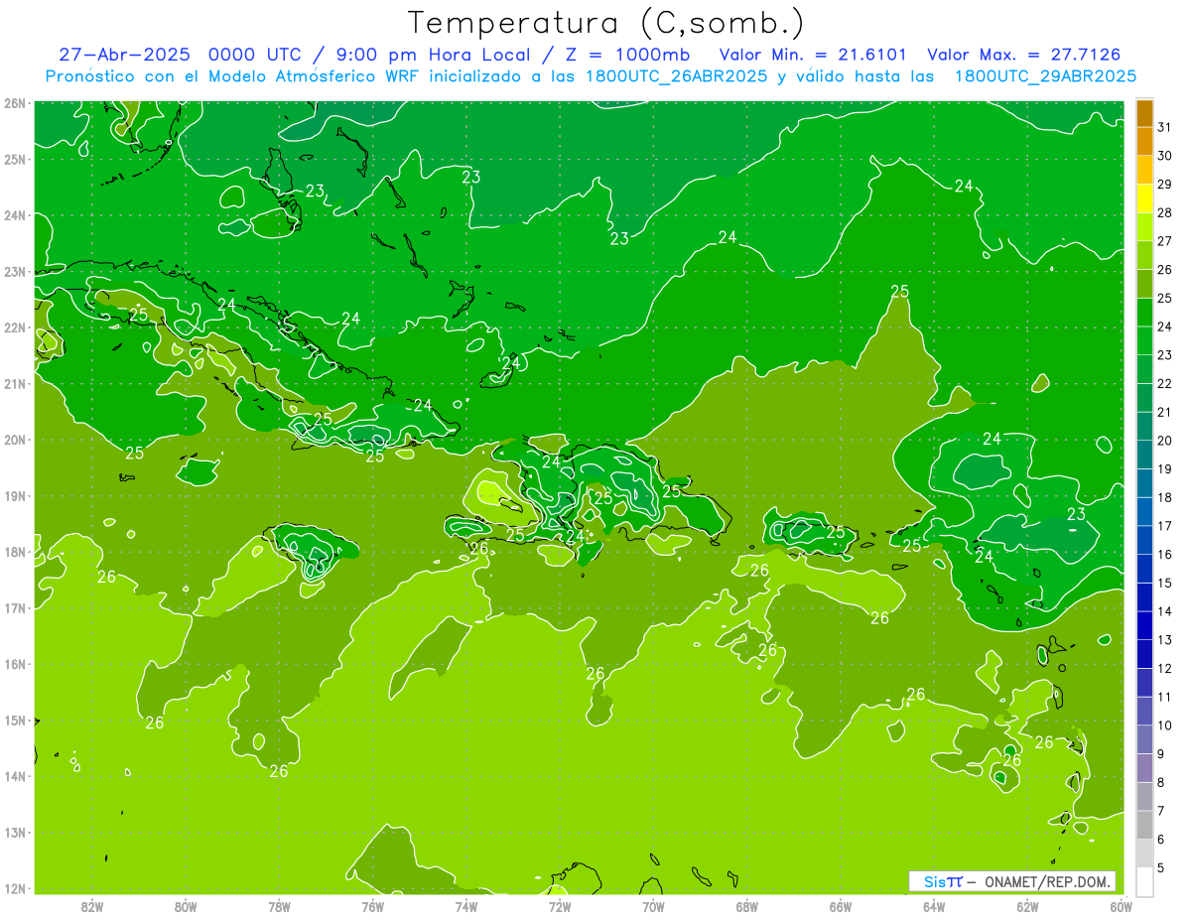Image resolution: width=1191 pixels, height=920 pixels.
Task: Click the olive green swatch between 25 and 26
Action: tap(1144, 284)
